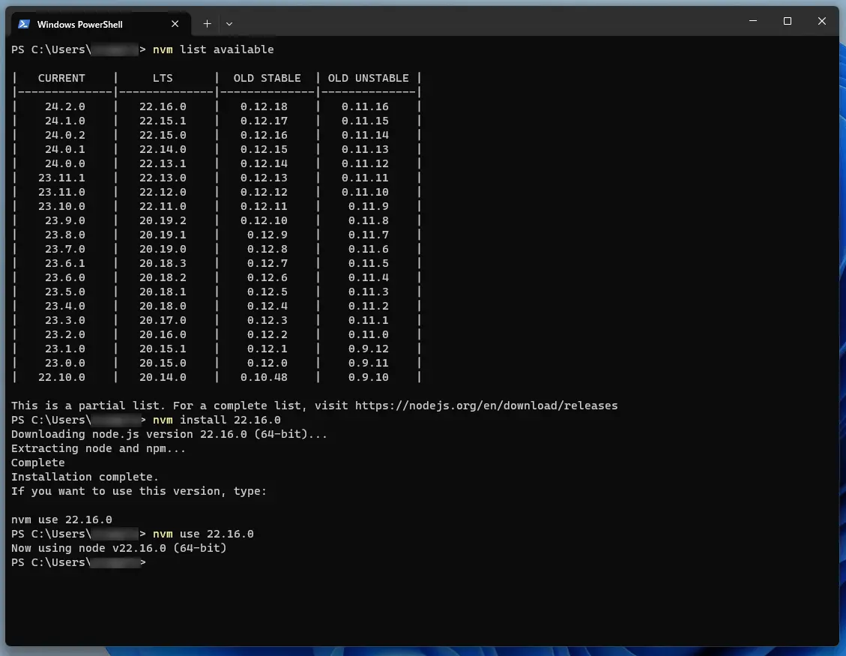The image size is (846, 656).
Task: Click version 23.6.1 in the table
Action: click(x=64, y=263)
